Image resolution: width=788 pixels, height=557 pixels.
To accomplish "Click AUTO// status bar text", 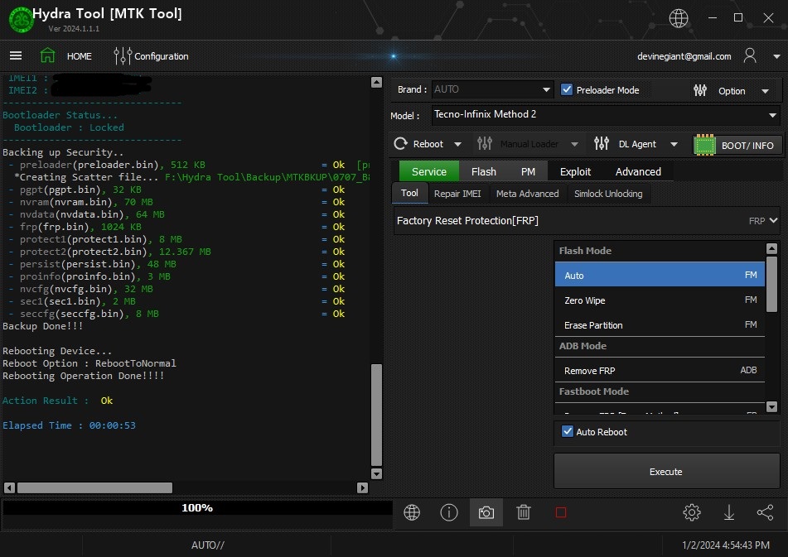I will [x=207, y=545].
